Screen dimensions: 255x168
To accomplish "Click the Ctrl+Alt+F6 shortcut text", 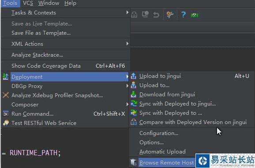I will click(110, 66).
